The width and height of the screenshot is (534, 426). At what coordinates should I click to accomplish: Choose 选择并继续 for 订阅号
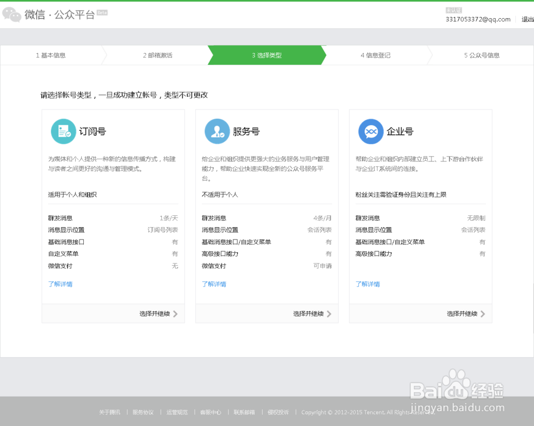tap(155, 314)
